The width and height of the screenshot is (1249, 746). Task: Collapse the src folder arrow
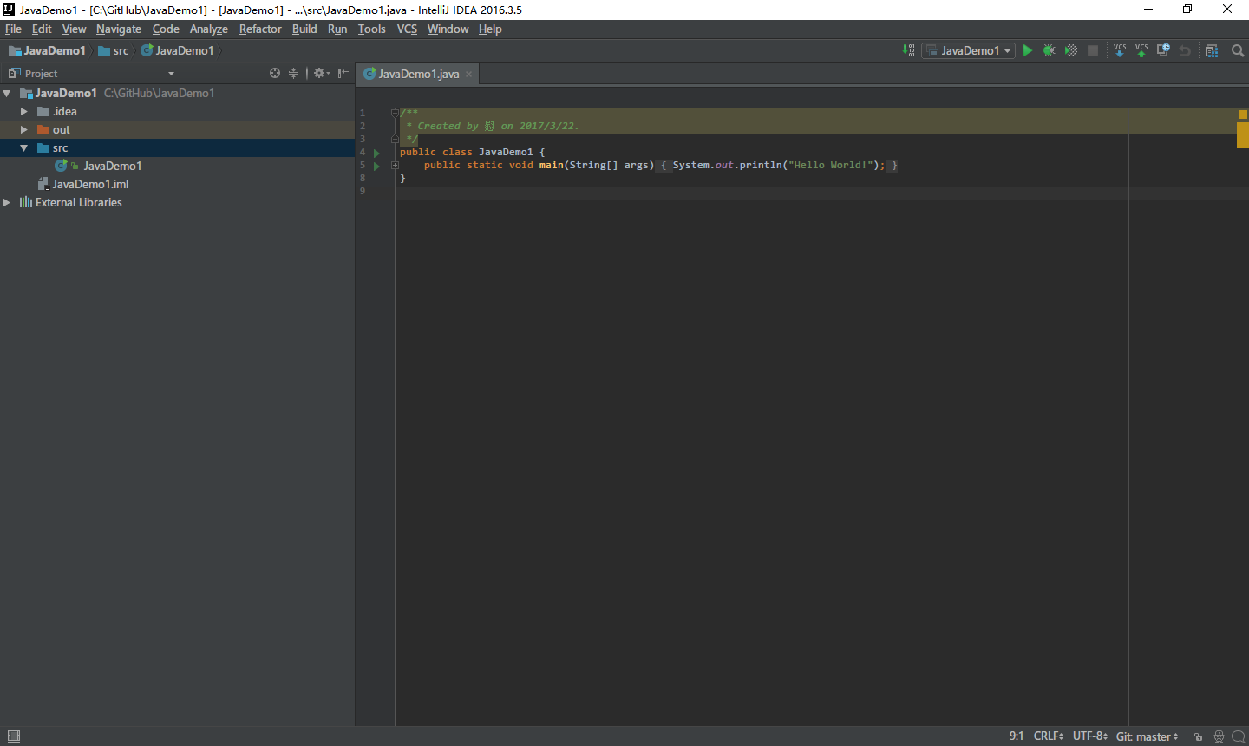tap(24, 147)
